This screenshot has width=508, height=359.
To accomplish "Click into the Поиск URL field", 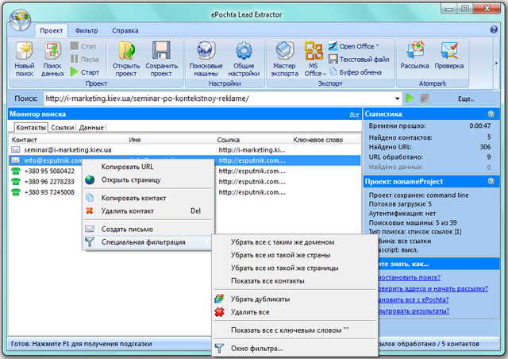I will point(218,98).
